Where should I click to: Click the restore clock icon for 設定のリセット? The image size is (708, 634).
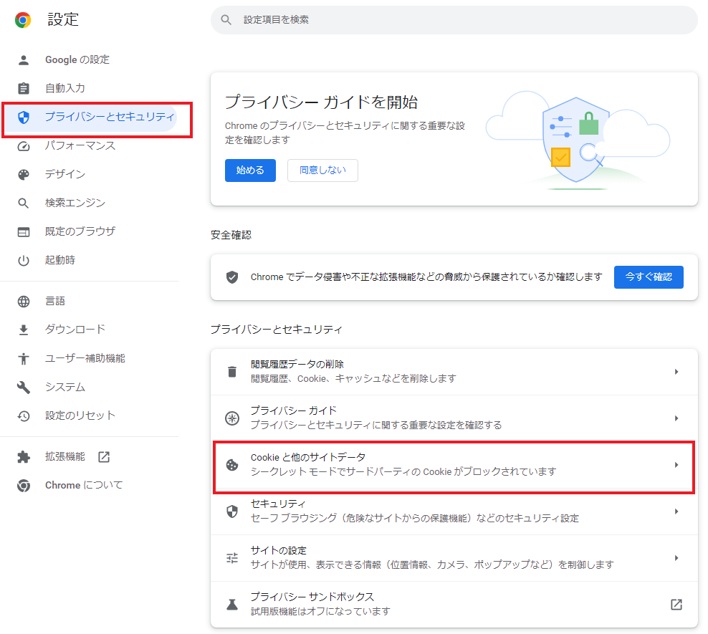click(x=24, y=416)
